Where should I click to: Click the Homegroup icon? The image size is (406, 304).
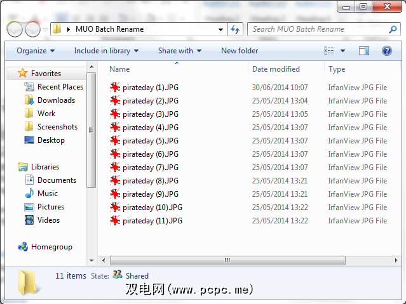pos(23,246)
